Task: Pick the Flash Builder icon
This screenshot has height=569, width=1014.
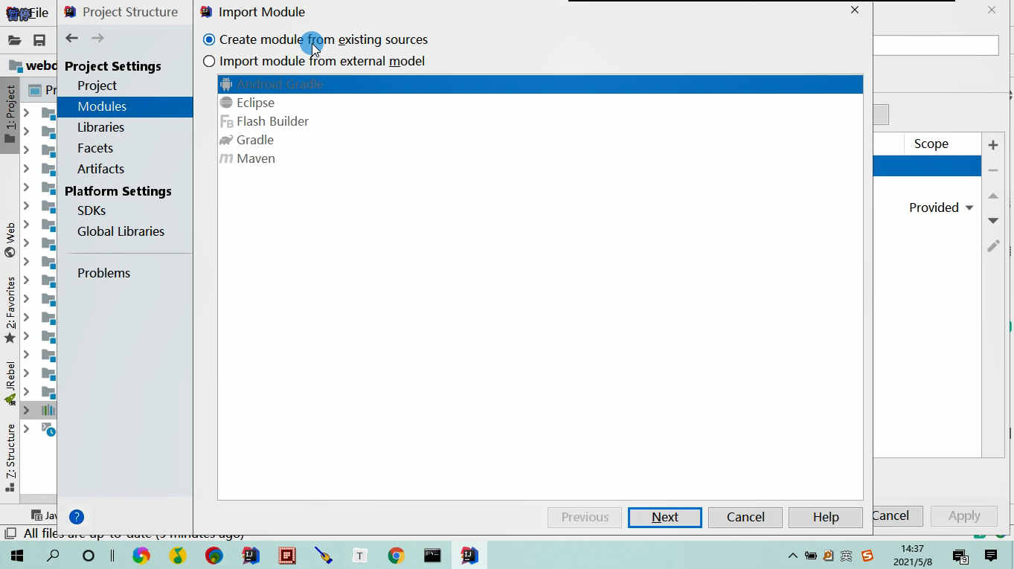Action: [226, 121]
